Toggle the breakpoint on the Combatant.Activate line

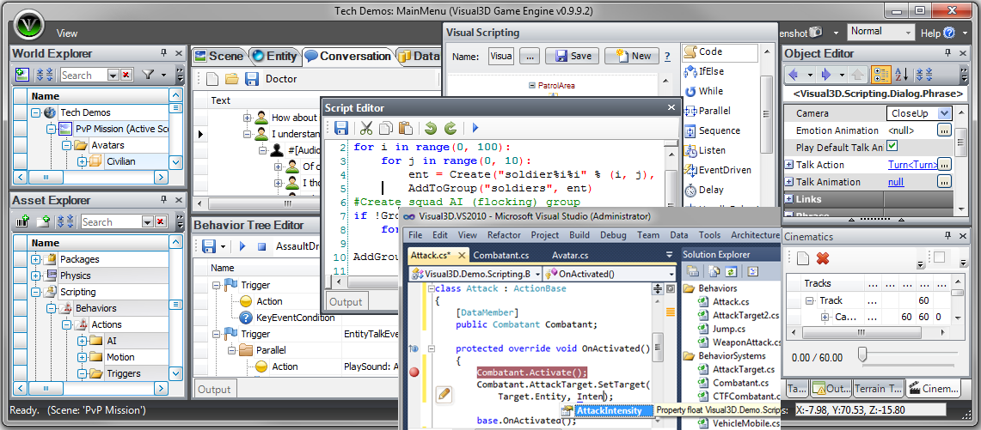414,372
